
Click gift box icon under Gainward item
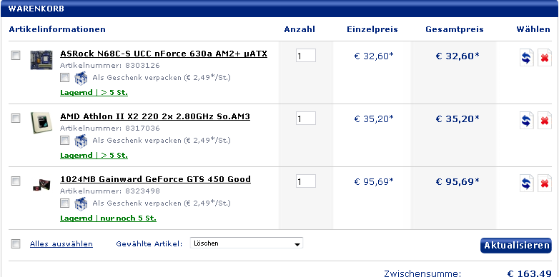tap(81, 203)
